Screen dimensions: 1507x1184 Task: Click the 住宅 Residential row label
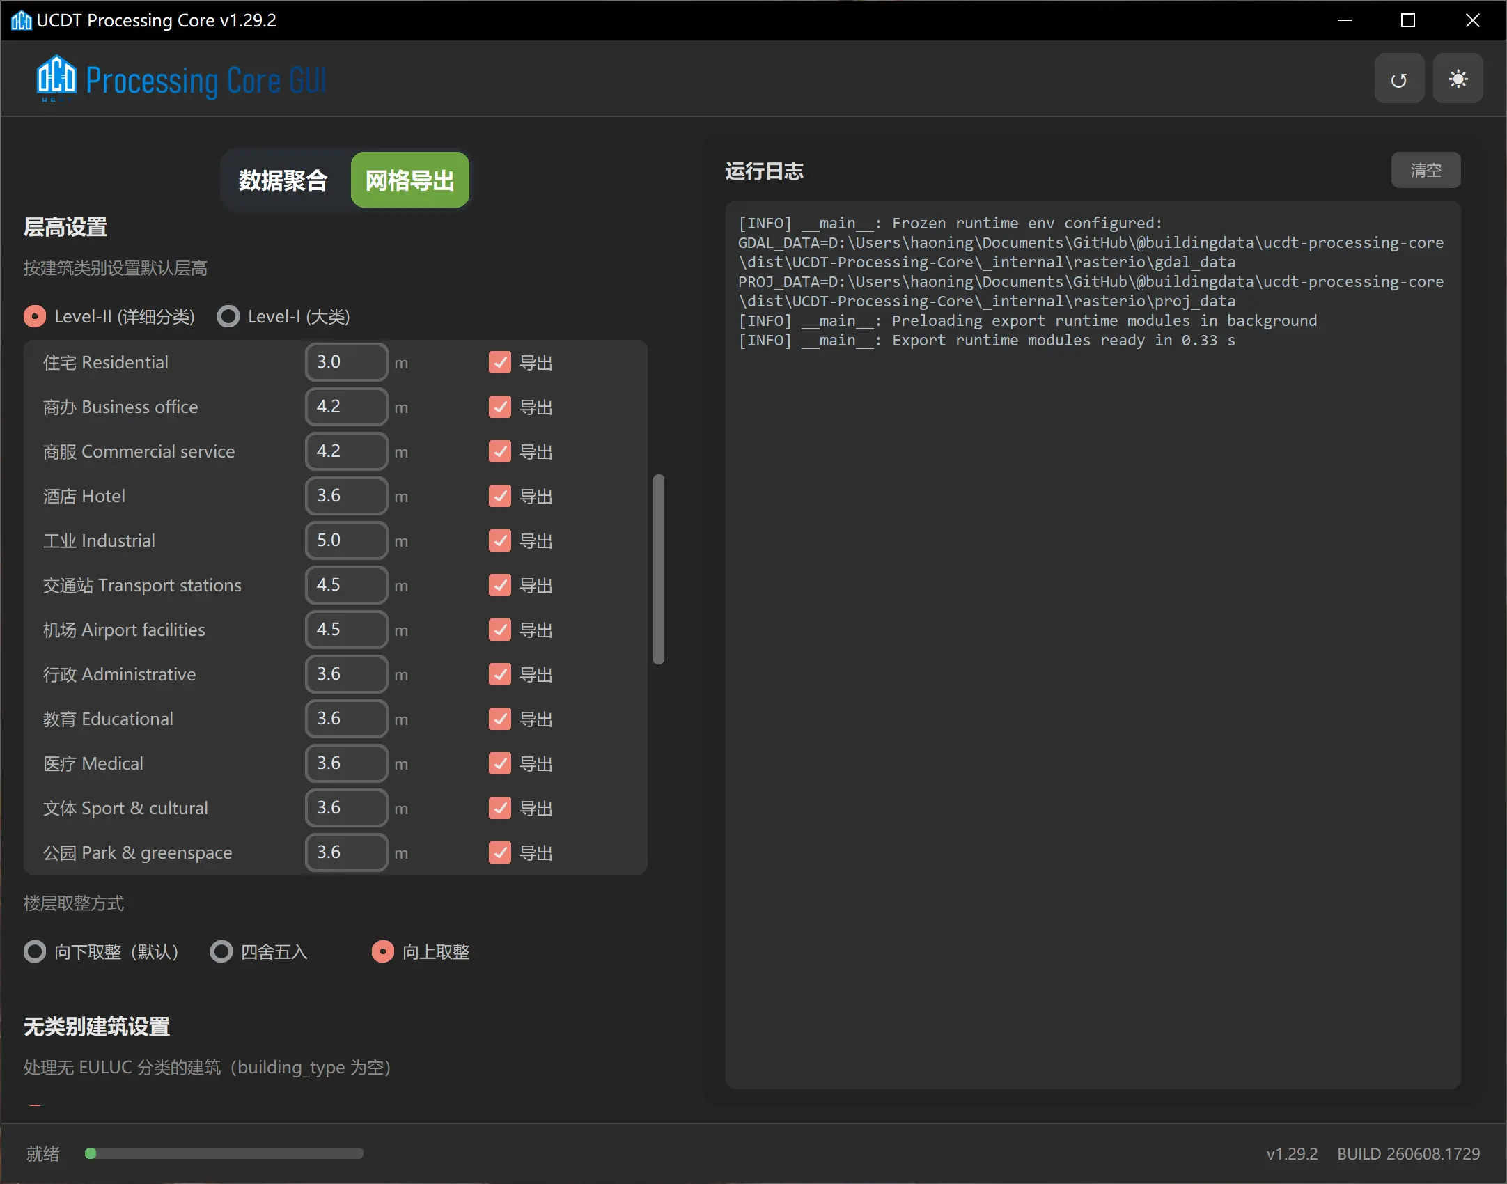pyautogui.click(x=106, y=362)
